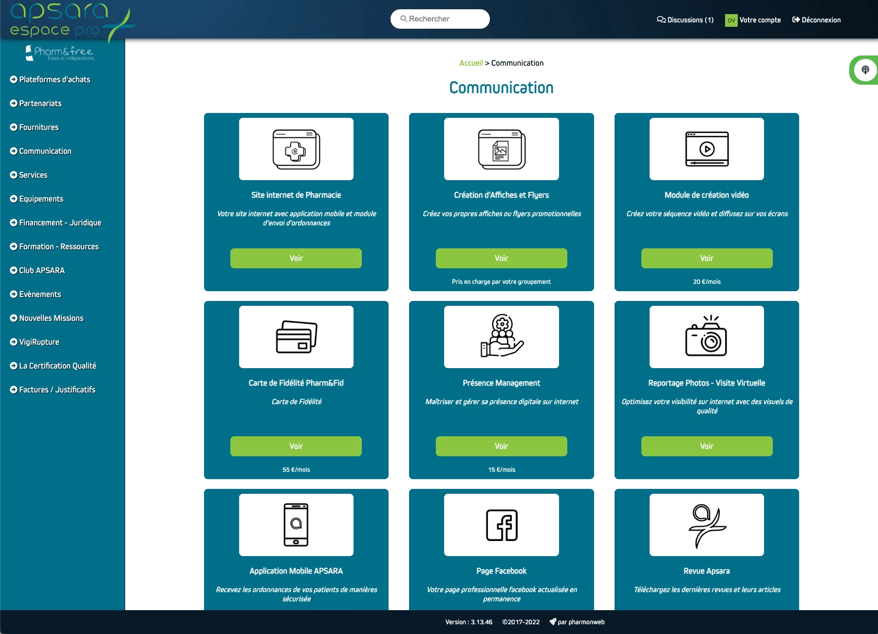The width and height of the screenshot is (878, 634).
Task: Click the Discussions speech bubble icon
Action: 661,20
